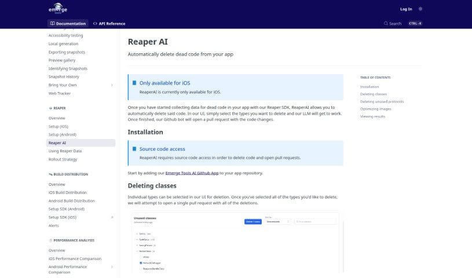Click the search magnifier icon
Screen dimensions: 472x278
(x=386, y=24)
